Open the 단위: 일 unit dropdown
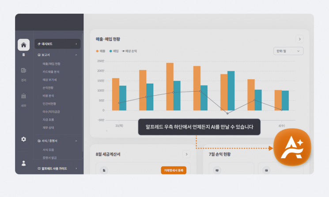The height and width of the screenshot is (197, 329). point(288,51)
